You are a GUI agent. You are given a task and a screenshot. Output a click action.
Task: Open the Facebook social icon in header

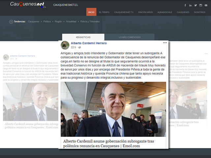pos(185,5)
